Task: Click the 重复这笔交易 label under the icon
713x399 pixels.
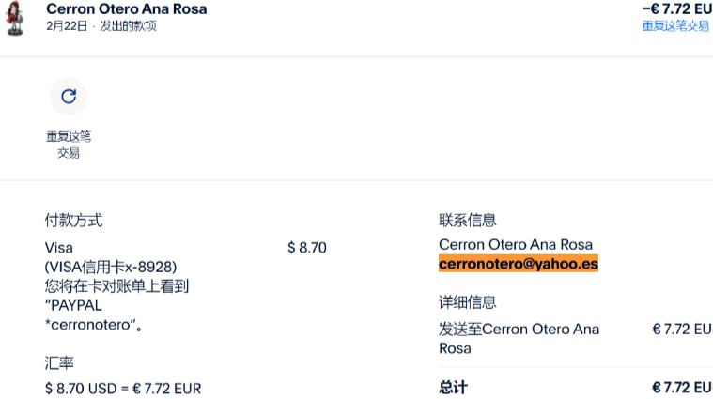Action: pyautogui.click(x=68, y=145)
